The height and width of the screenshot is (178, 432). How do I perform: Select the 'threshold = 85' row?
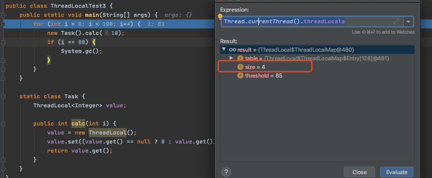click(x=317, y=75)
